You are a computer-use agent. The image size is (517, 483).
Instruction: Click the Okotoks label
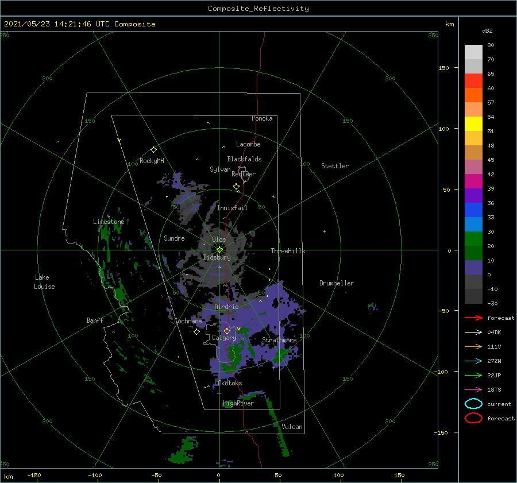point(230,383)
